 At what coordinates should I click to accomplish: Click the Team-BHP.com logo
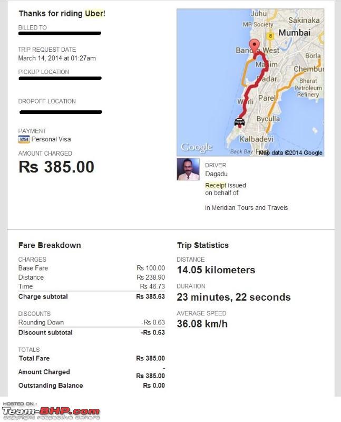tap(51, 411)
